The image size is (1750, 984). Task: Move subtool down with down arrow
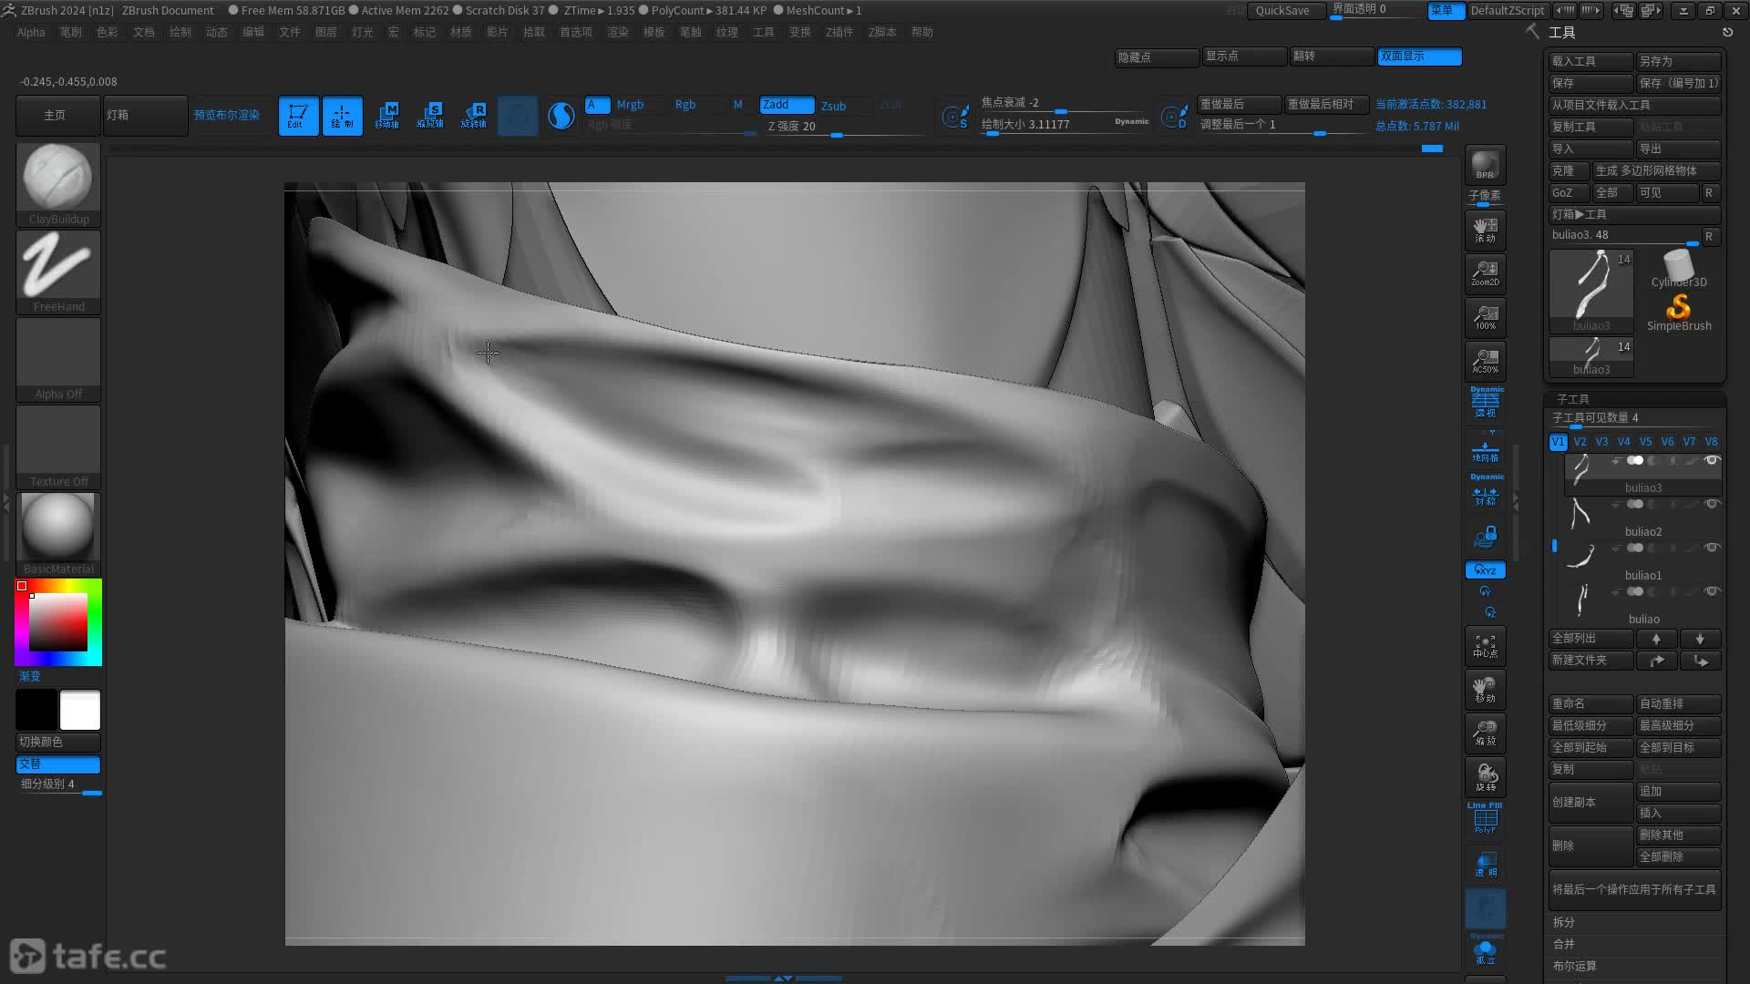tap(1701, 639)
